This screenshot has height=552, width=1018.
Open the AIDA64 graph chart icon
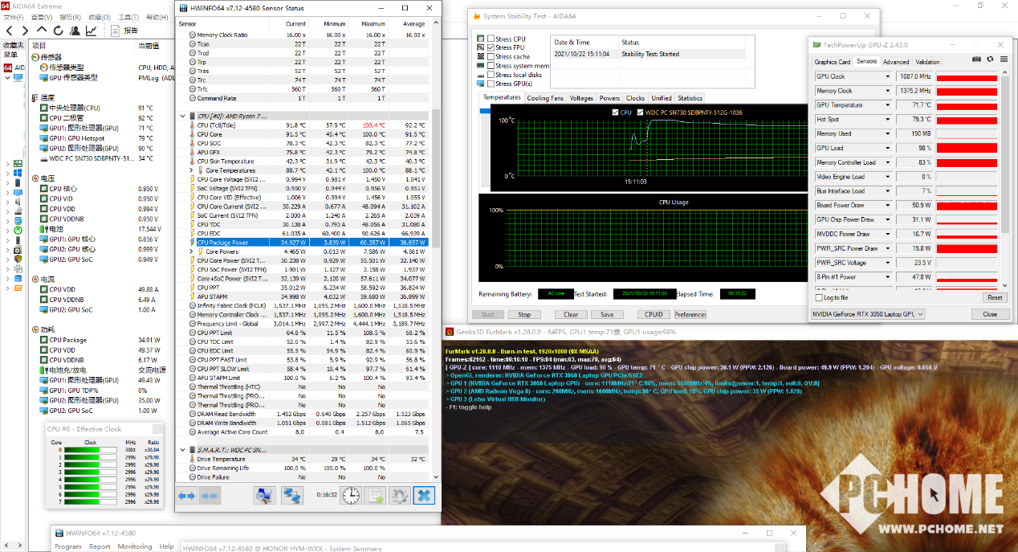point(92,31)
